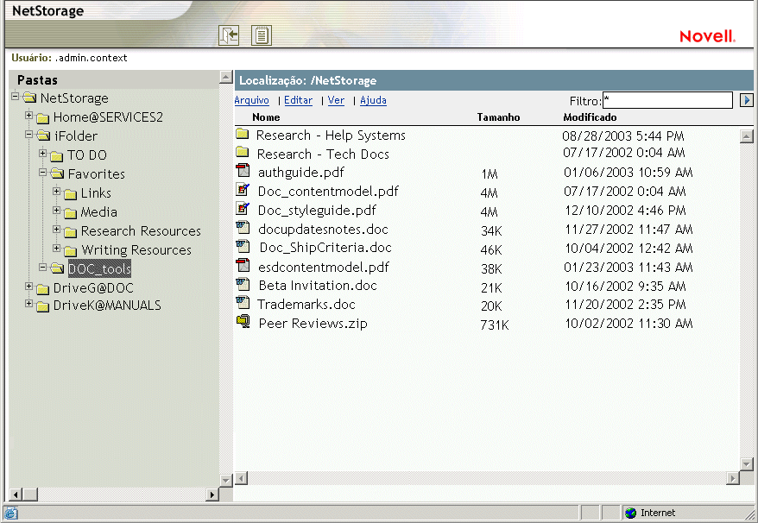758x523 pixels.
Task: Click inside the Filtro input field
Action: tap(667, 100)
